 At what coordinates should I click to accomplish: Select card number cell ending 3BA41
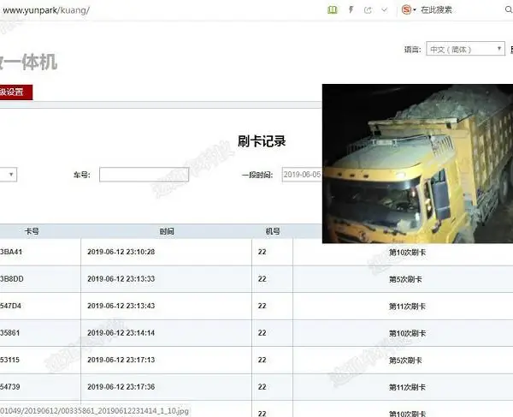pyautogui.click(x=11, y=252)
